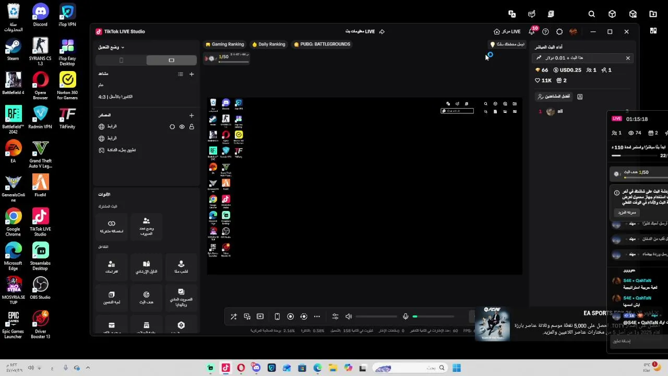Click the 11K likes stat

[x=543, y=80]
